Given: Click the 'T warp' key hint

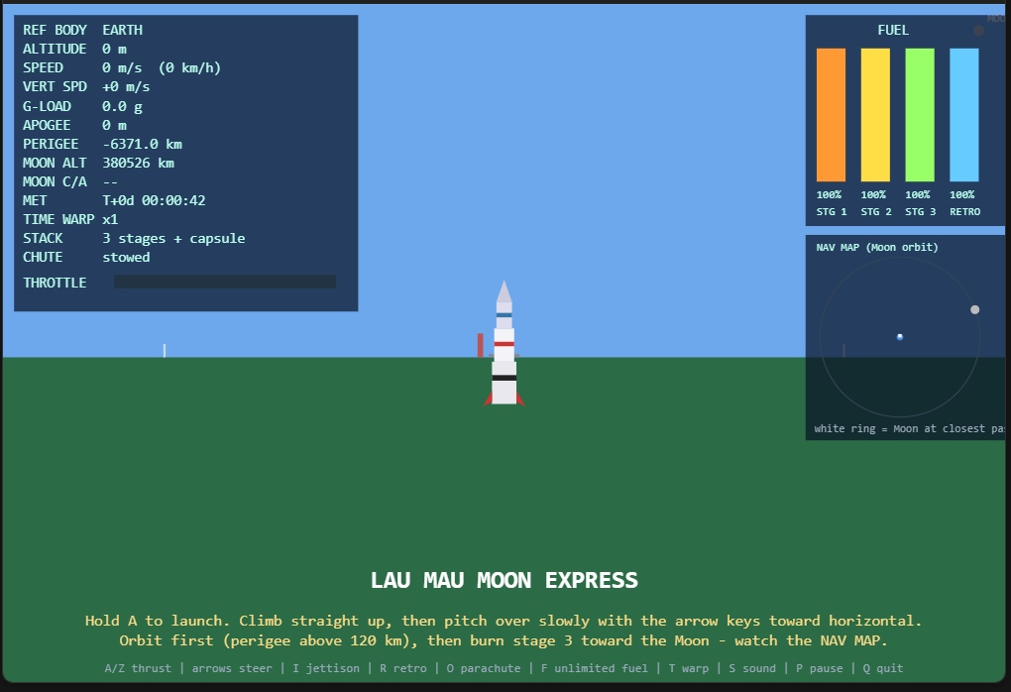Looking at the screenshot, I should 689,668.
